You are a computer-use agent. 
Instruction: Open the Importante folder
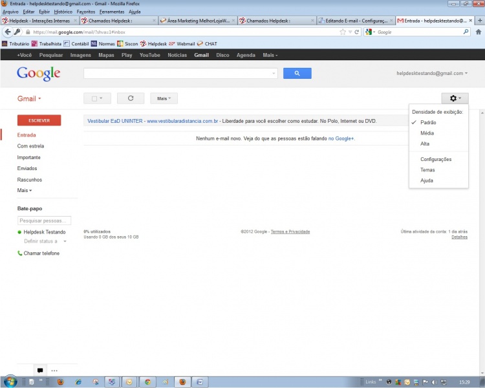coord(28,158)
